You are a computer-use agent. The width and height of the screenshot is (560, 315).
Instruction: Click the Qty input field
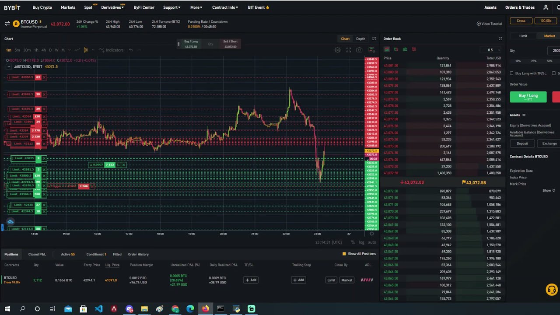(x=553, y=50)
